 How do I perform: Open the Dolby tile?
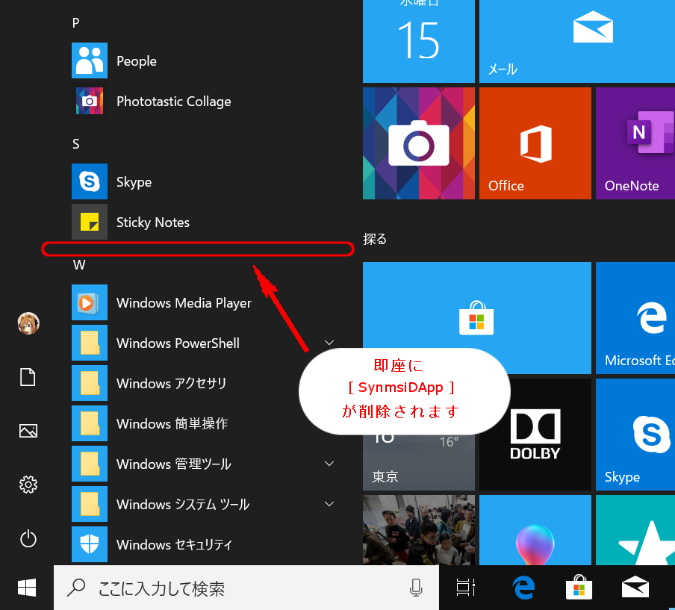(x=535, y=435)
